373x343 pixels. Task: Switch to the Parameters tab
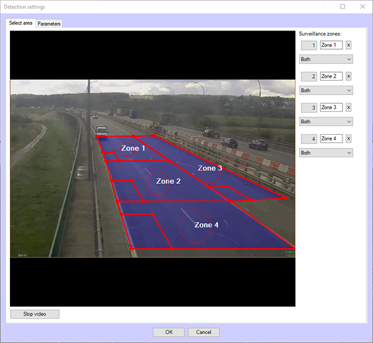48,24
